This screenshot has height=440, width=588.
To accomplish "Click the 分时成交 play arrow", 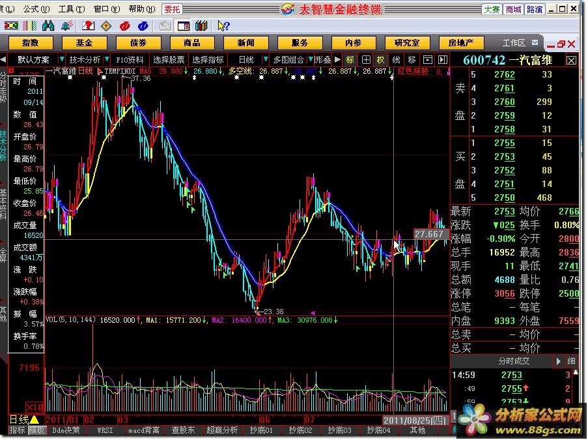I will click(x=558, y=361).
